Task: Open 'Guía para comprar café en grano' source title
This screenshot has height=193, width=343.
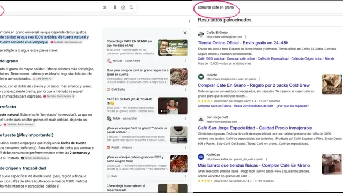Action: pyautogui.click(x=137, y=72)
